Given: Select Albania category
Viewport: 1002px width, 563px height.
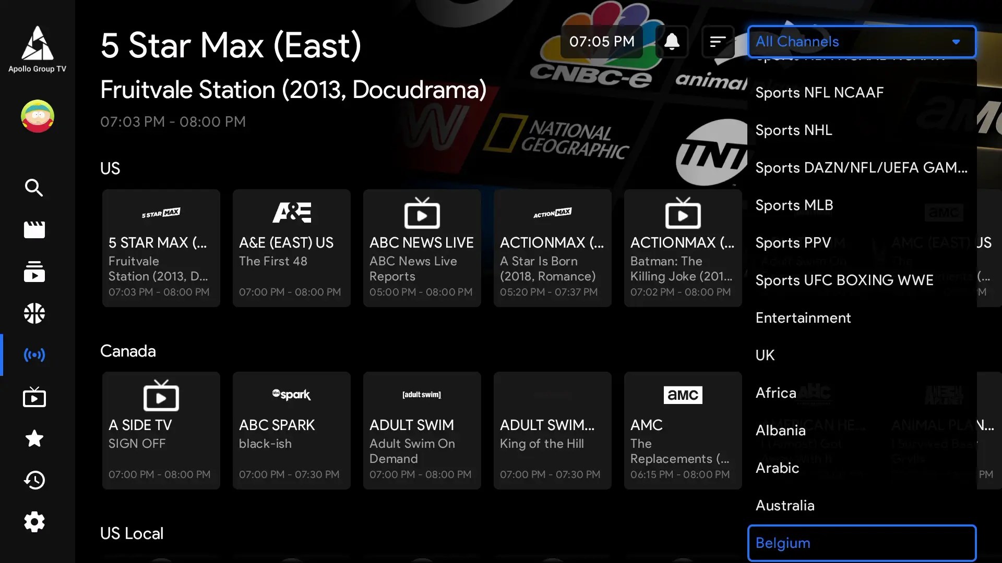Looking at the screenshot, I should tap(862, 430).
